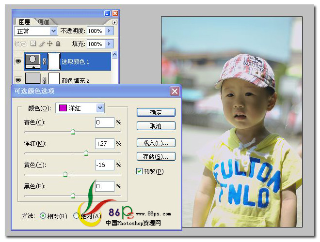Image resolution: width=320 pixels, height=242 pixels.
Task: Click the 洋红(M) slider handle
Action: (x=86, y=153)
